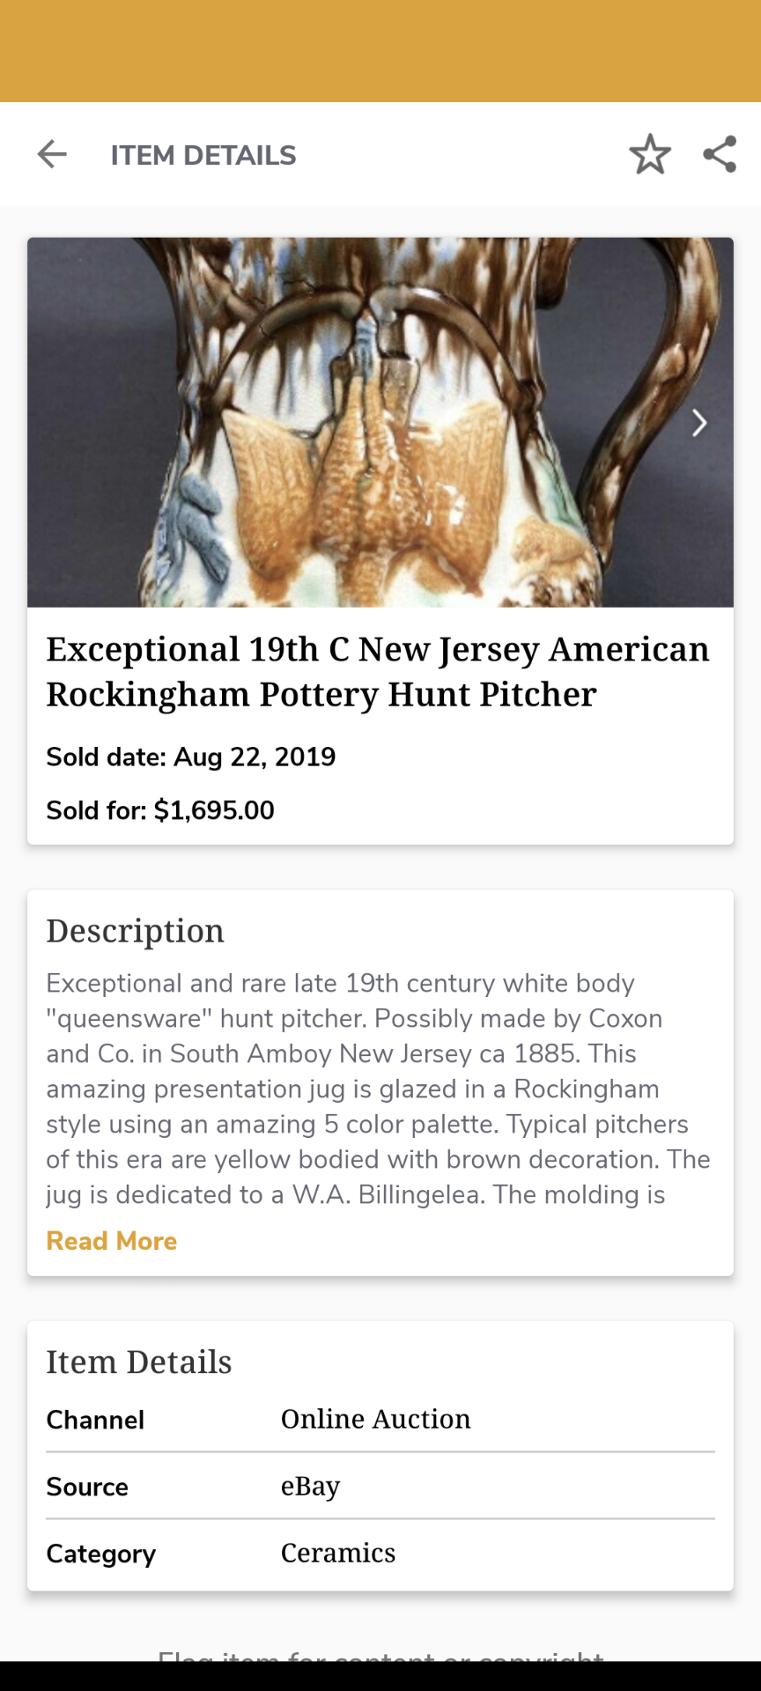Select the item title text
The image size is (761, 1691).
[378, 671]
